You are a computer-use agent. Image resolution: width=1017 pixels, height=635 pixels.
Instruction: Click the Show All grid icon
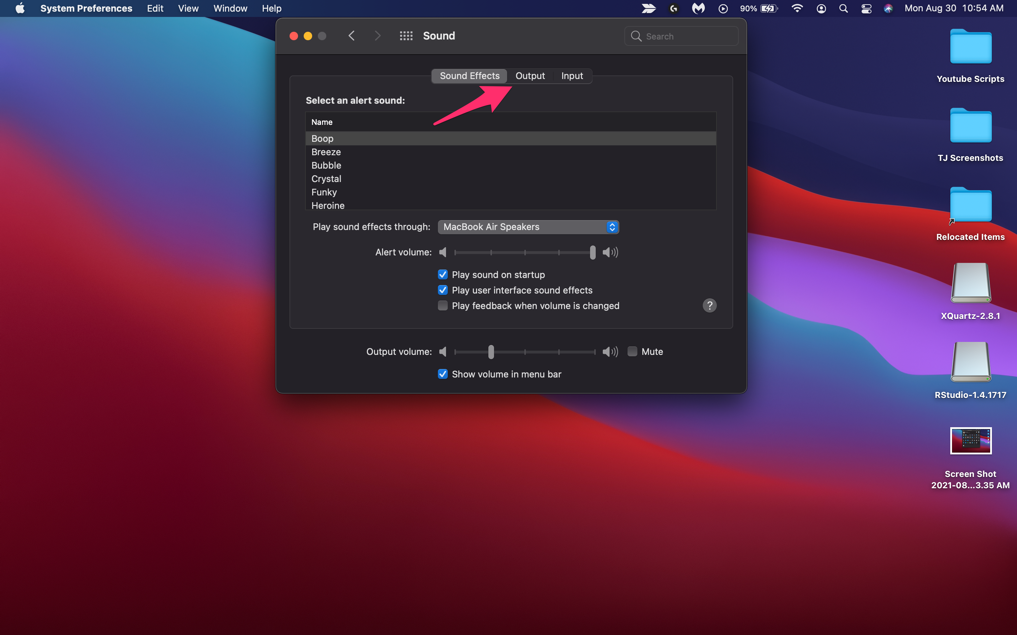(406, 36)
